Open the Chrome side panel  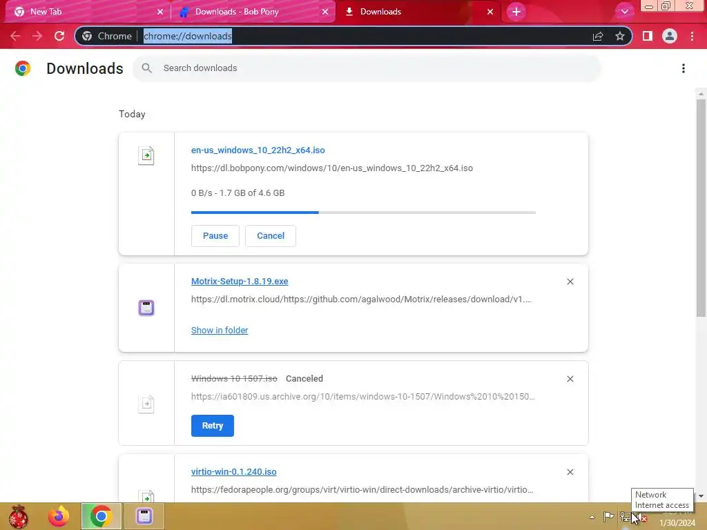coord(648,36)
